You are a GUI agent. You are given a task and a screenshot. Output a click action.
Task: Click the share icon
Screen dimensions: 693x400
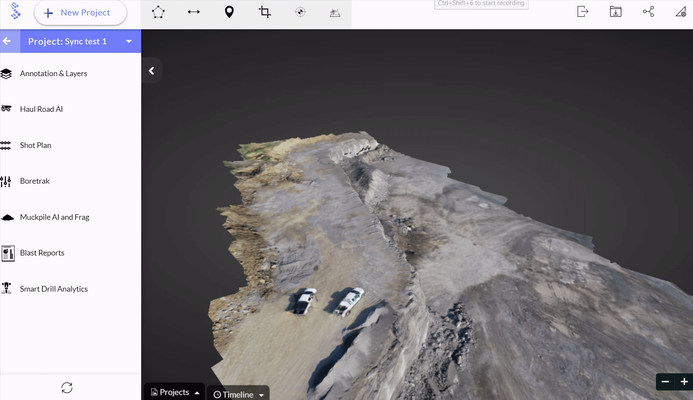[x=648, y=12]
